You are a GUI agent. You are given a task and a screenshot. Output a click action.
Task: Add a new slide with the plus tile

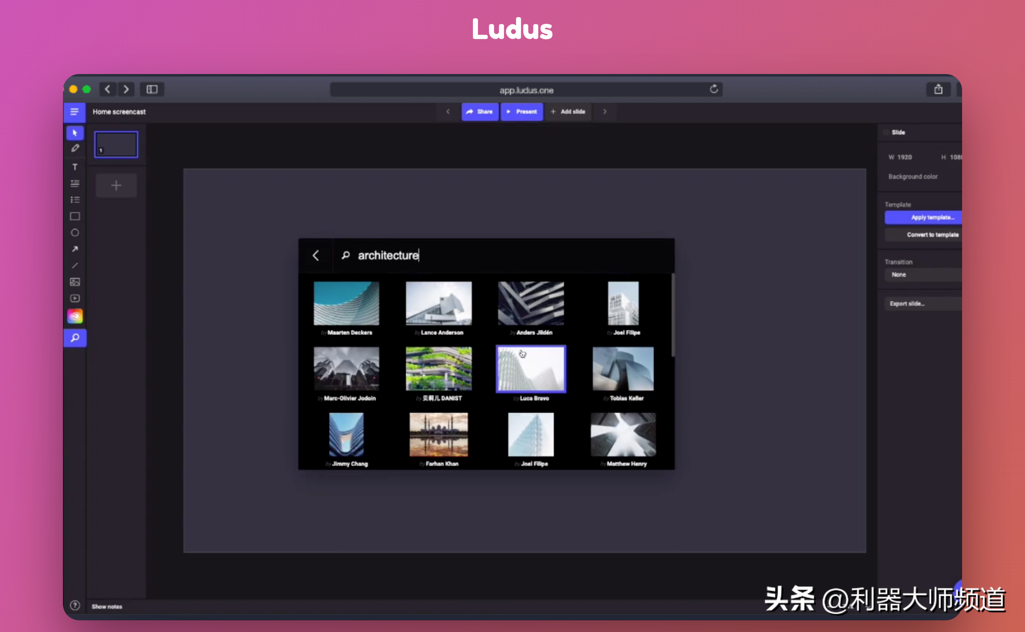[x=116, y=186]
